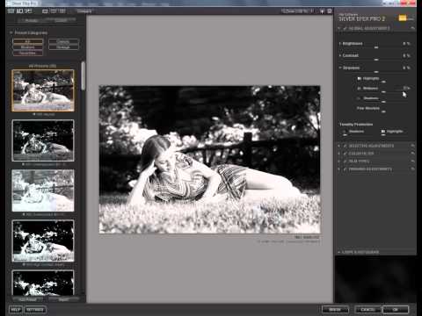Click the Midtones icon under Structure
Viewport: 422px width, 316px height.
click(359, 89)
